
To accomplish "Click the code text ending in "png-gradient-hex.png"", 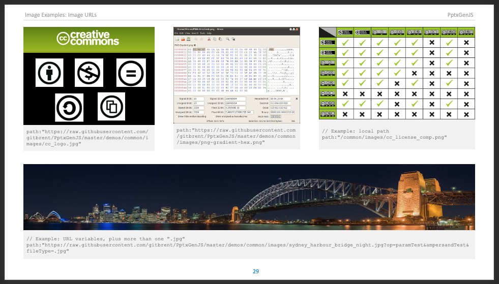I will click(x=236, y=136).
